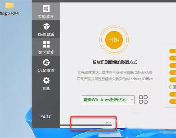Switch to the 智能激活 tab label
176x138 pixels.
tap(46, 16)
